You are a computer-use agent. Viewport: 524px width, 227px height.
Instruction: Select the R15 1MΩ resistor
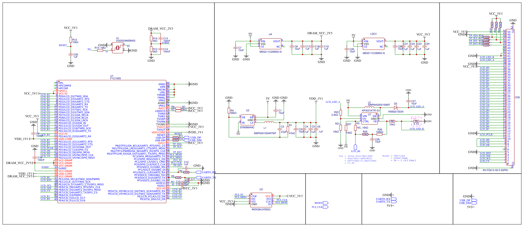click(x=100, y=50)
